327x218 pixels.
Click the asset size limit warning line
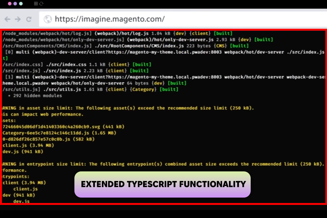[128, 108]
